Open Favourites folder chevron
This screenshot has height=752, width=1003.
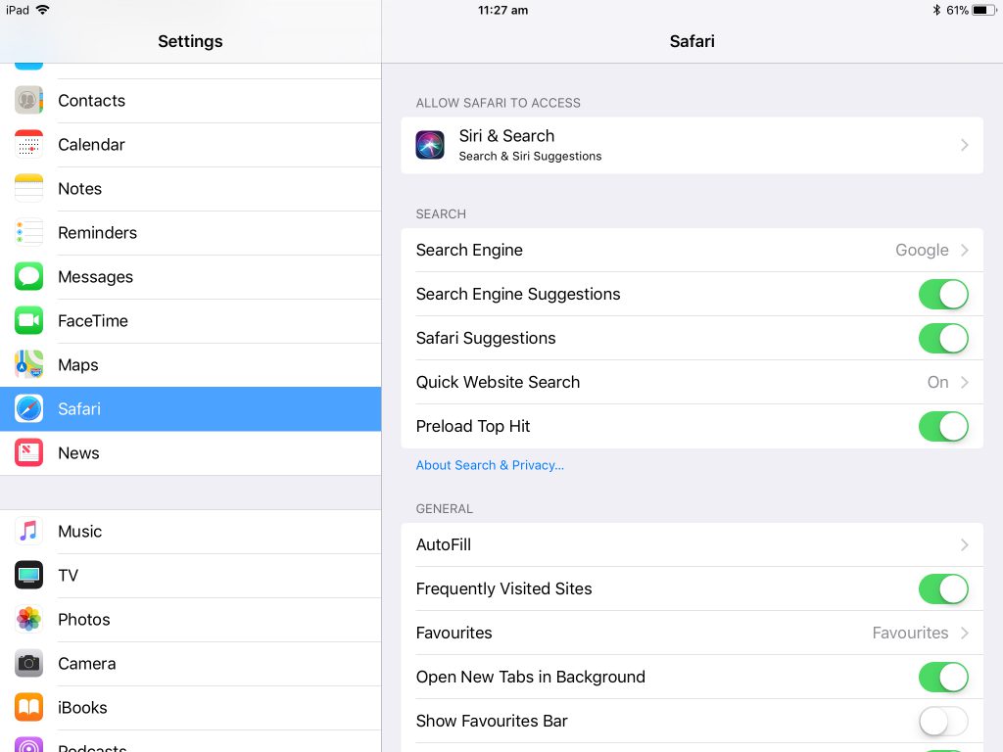coord(965,634)
